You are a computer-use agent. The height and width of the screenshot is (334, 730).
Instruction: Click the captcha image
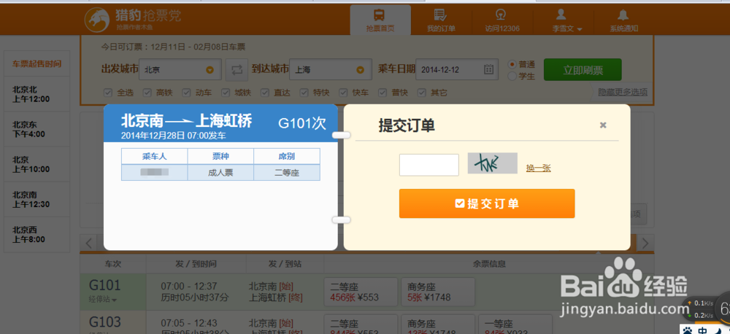492,163
